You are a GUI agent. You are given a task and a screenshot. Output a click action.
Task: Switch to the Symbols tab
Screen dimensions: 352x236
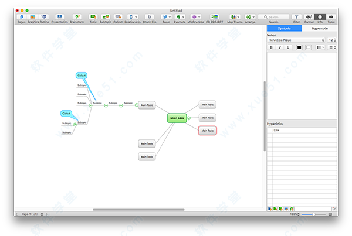(284, 28)
